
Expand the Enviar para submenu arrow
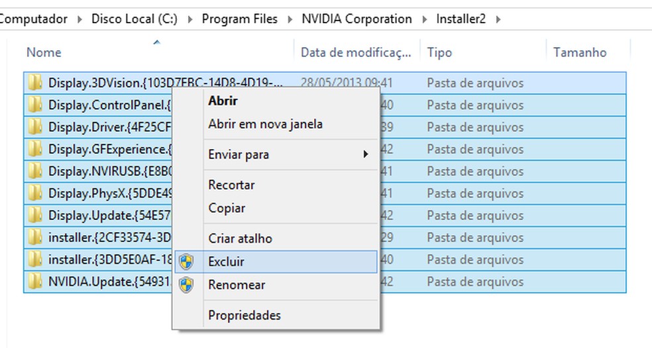click(x=365, y=154)
